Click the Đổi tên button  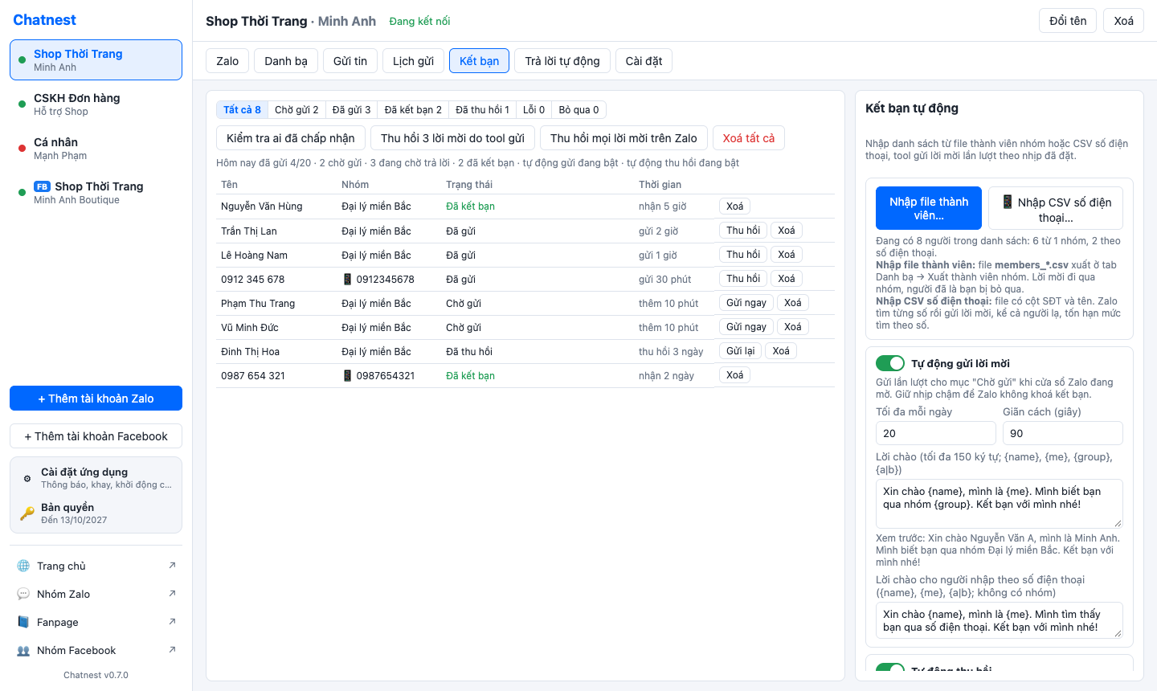pos(1068,21)
